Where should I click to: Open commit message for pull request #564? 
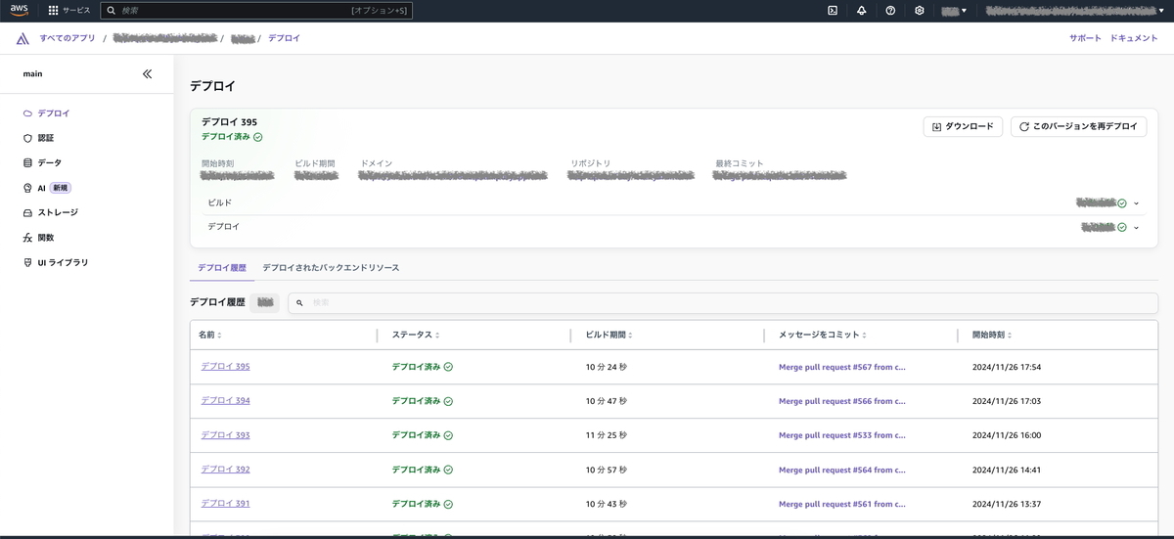tap(842, 470)
